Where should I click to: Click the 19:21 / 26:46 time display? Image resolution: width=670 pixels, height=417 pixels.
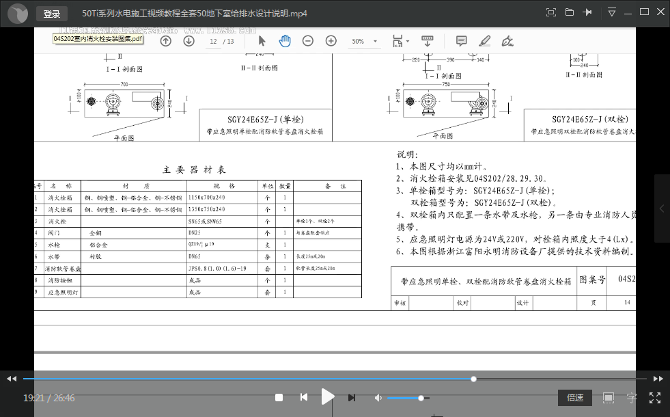click(48, 398)
